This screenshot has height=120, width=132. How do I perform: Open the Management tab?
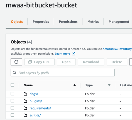119,22
